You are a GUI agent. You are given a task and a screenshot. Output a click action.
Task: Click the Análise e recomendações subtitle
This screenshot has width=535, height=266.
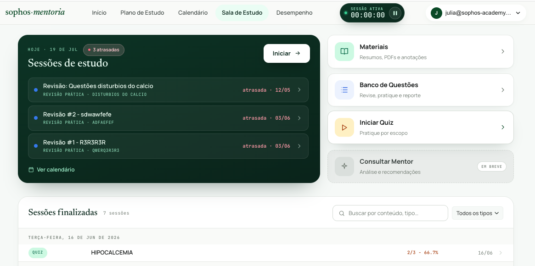tap(390, 172)
